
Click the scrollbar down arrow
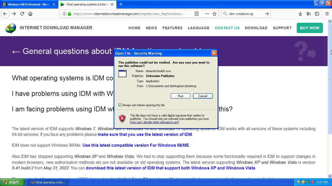coord(330,176)
